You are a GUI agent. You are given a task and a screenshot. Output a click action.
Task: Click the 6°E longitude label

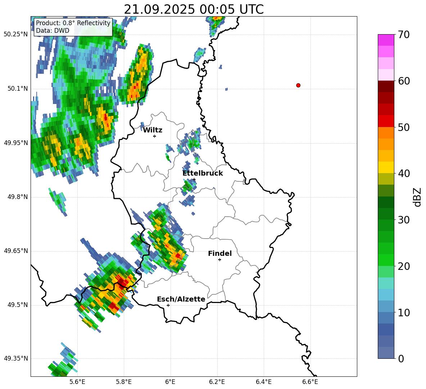(x=170, y=382)
